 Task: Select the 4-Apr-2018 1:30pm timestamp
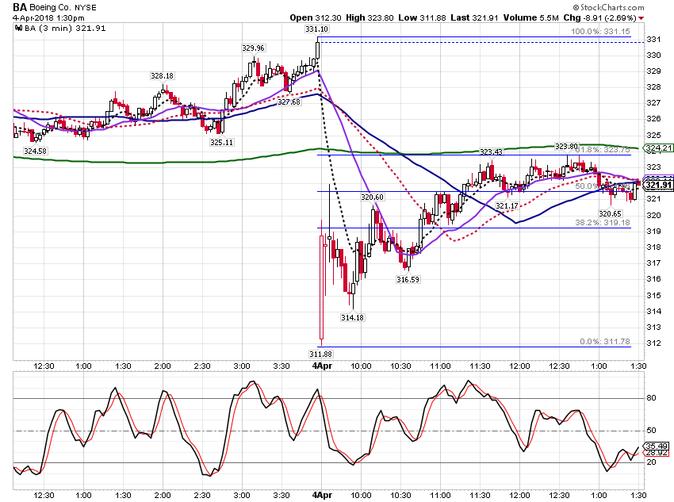click(48, 18)
